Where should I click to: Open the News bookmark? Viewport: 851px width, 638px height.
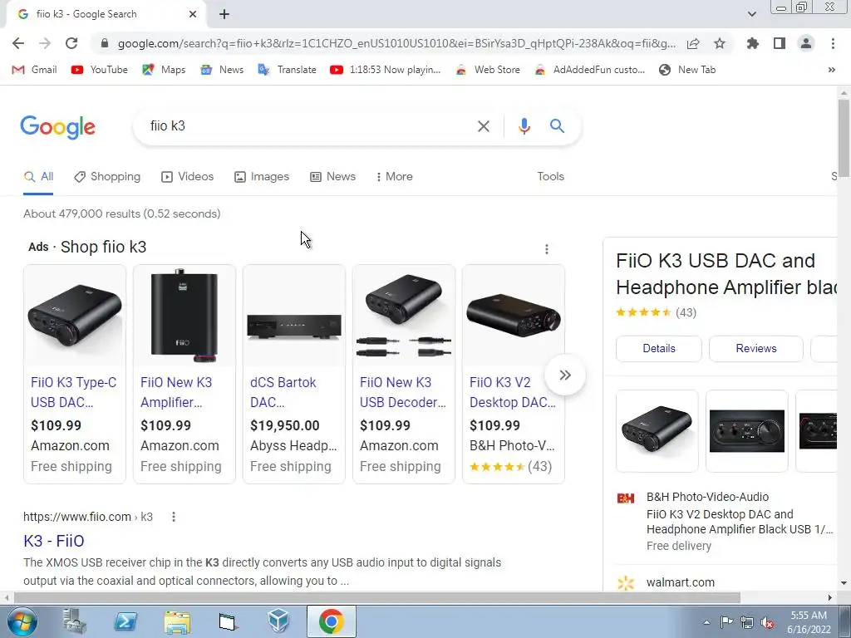[x=221, y=70]
